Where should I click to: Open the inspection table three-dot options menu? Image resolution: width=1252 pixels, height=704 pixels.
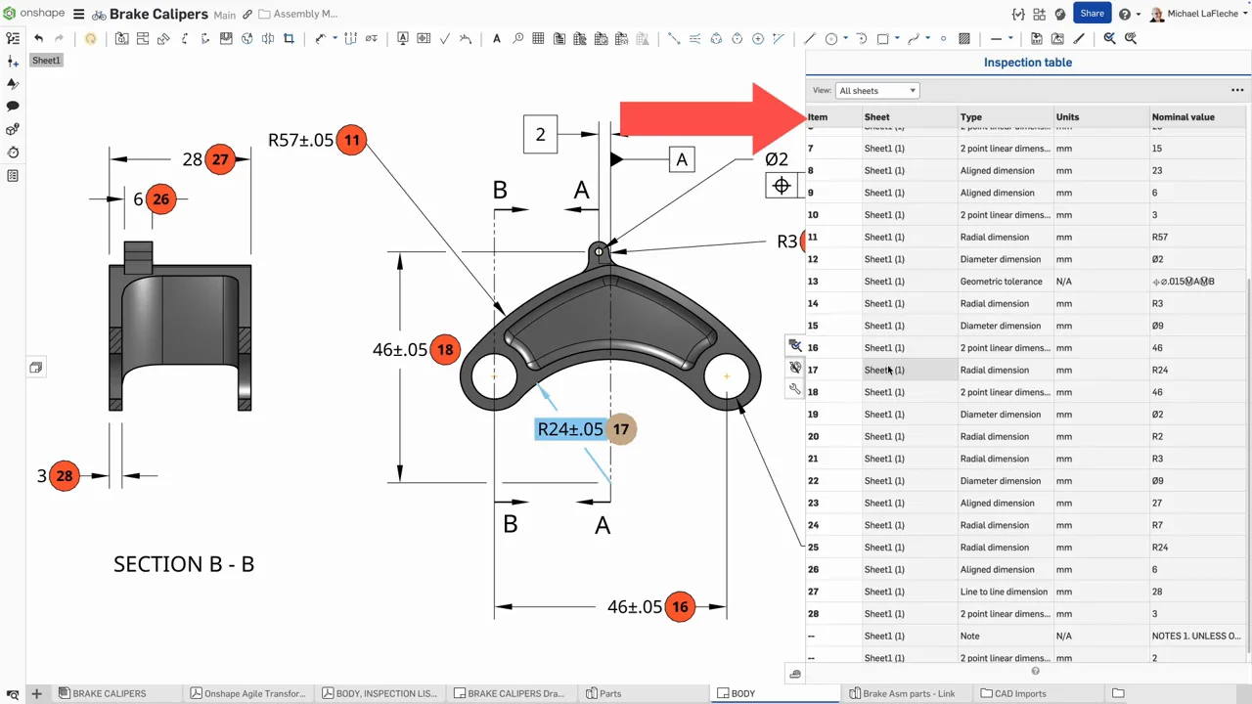click(x=1237, y=90)
